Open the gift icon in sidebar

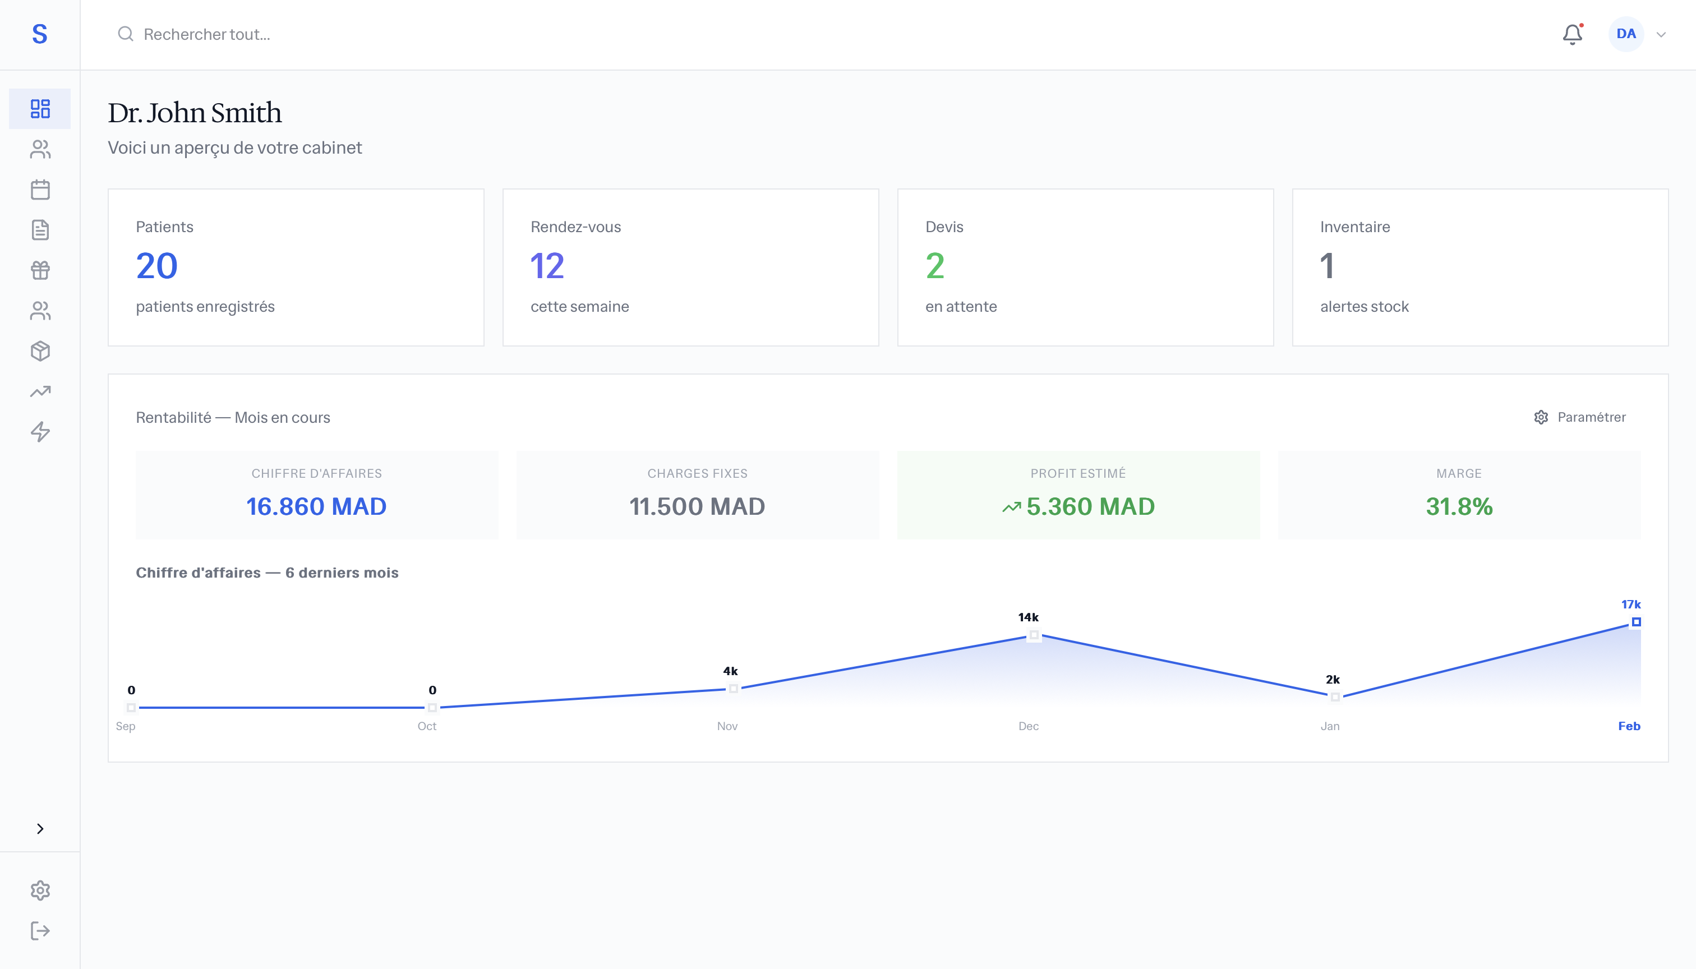[40, 270]
